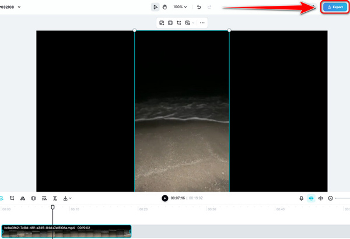350x239 pixels.
Task: Select the pointer selection tool
Action: pyautogui.click(x=155, y=7)
